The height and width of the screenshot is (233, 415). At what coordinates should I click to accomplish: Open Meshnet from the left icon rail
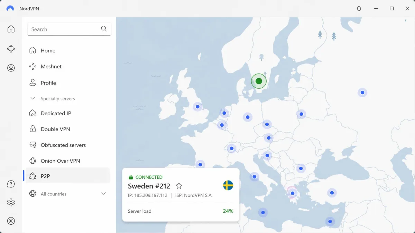(11, 49)
